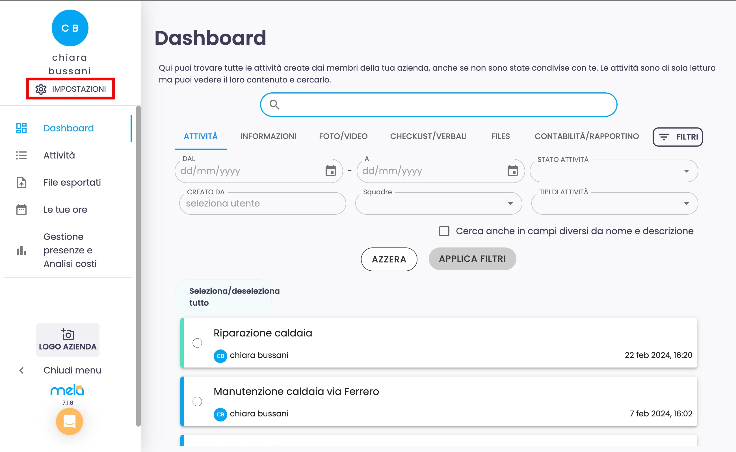This screenshot has height=452, width=736.
Task: Click the Filtri button
Action: 677,137
